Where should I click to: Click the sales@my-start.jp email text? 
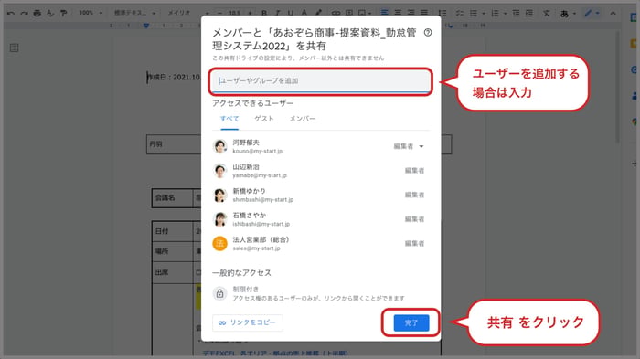[x=256, y=248]
